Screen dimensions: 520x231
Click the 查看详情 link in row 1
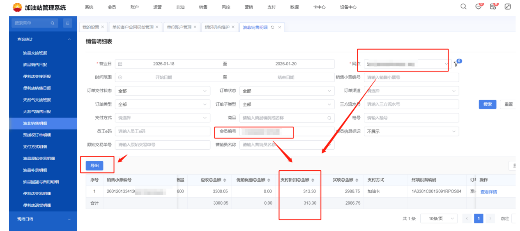point(488,192)
